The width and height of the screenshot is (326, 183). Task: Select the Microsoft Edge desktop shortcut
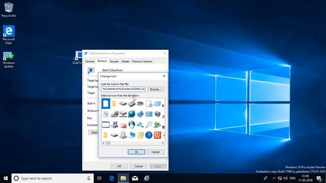9,35
